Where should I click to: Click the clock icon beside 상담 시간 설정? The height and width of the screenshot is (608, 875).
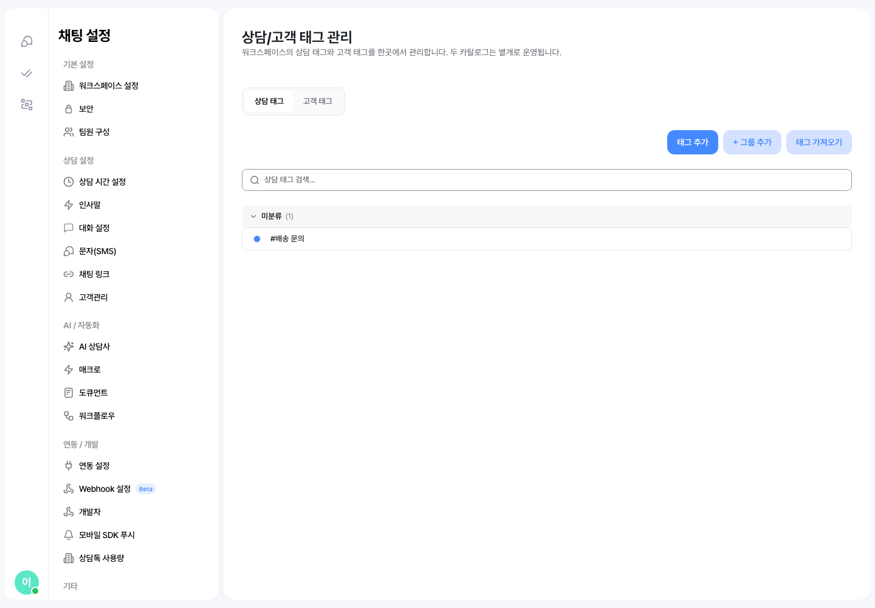click(x=69, y=182)
